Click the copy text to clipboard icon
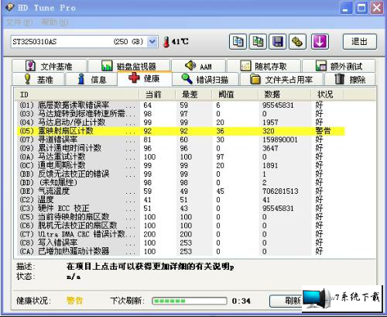Screen dimensions: 387x317 pyautogui.click(x=238, y=41)
